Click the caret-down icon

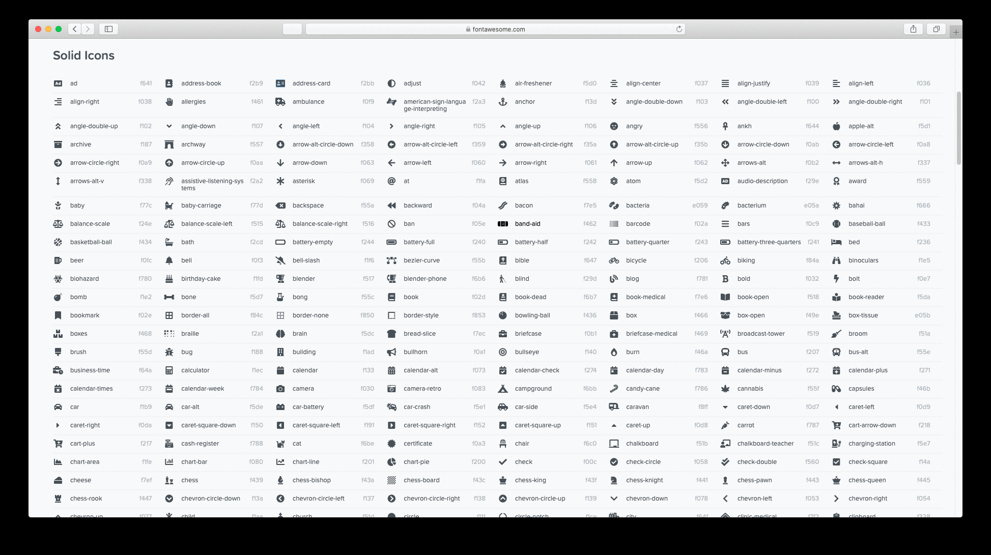coord(725,407)
